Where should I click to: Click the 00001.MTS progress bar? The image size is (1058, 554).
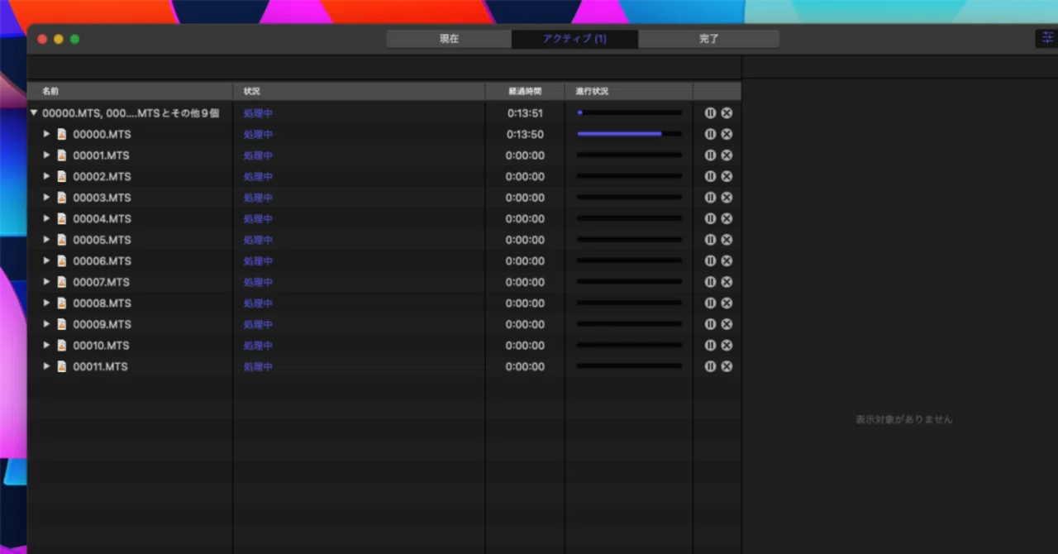pos(629,155)
